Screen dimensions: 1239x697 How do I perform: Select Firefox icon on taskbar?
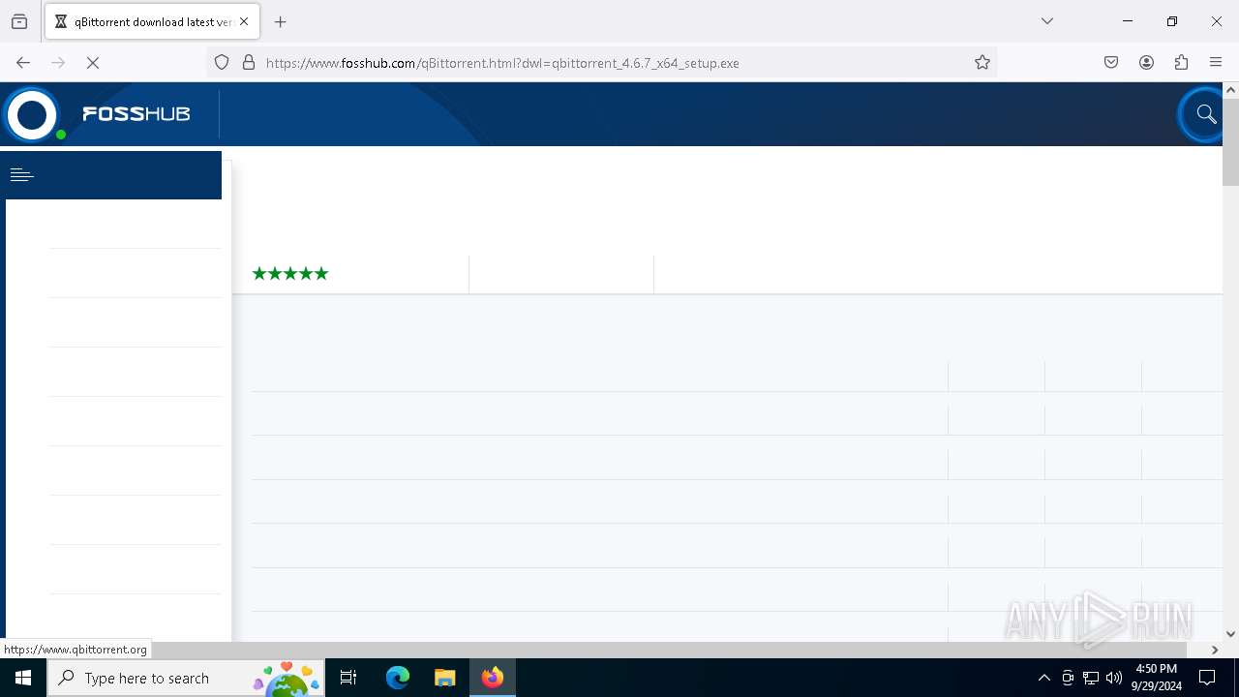(x=493, y=678)
